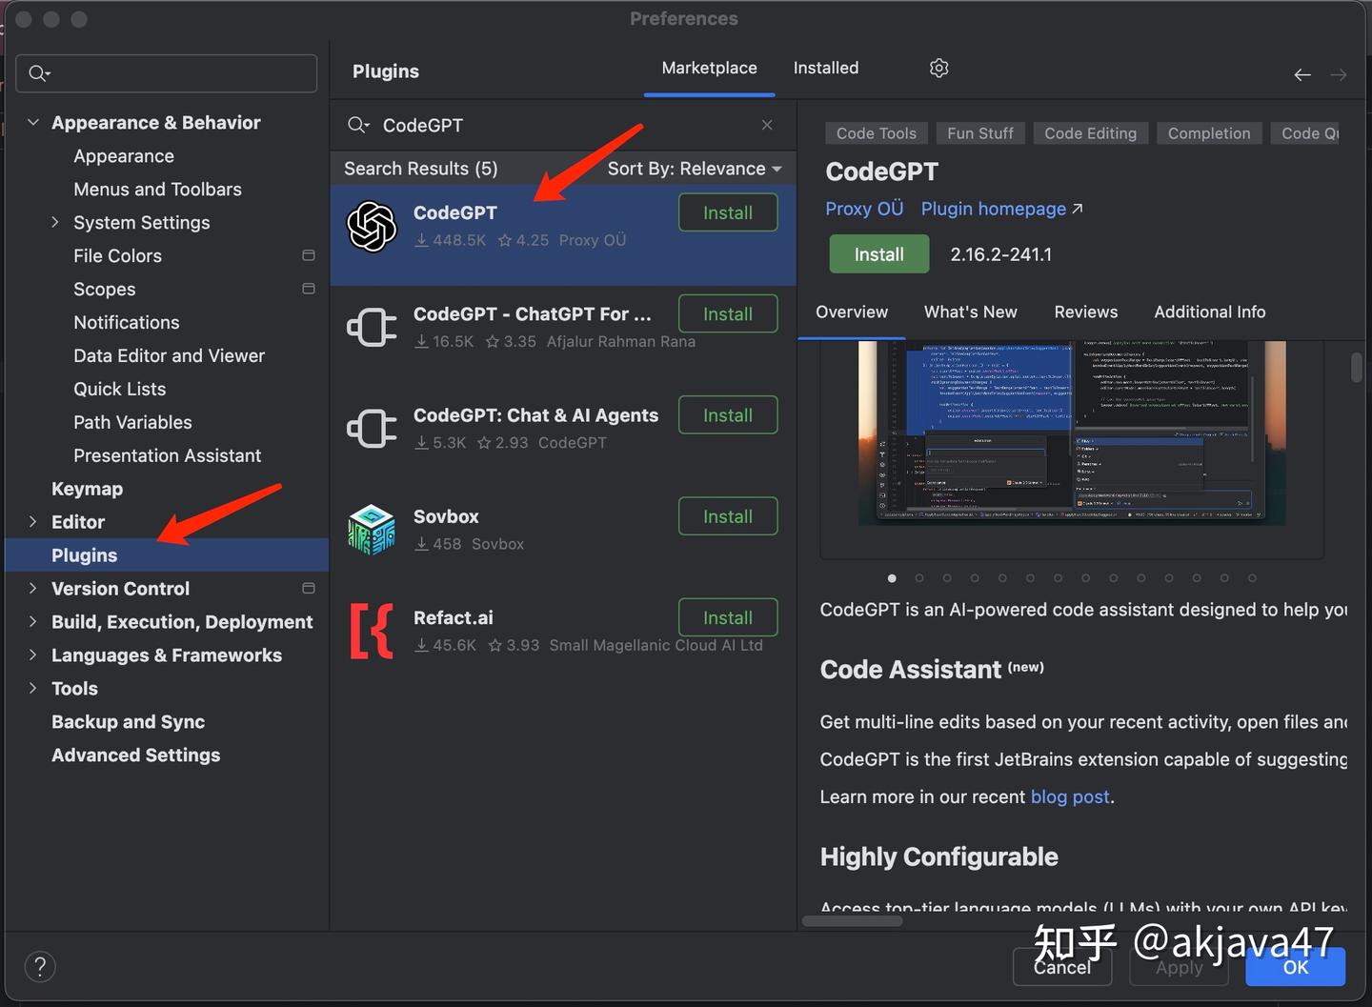
Task: Switch to the Installed tab
Action: point(826,68)
